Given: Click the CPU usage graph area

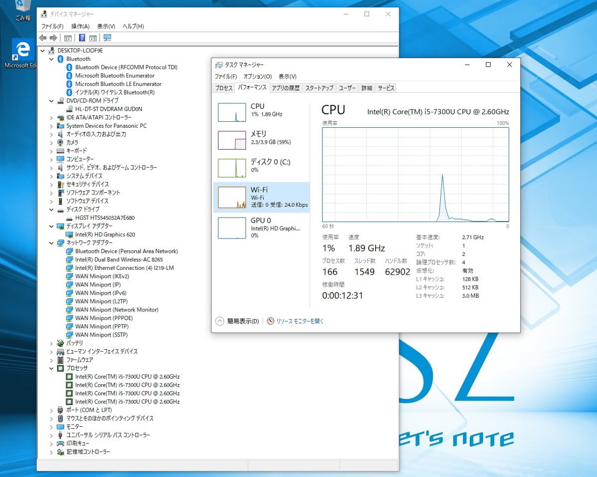Looking at the screenshot, I should click(x=415, y=174).
